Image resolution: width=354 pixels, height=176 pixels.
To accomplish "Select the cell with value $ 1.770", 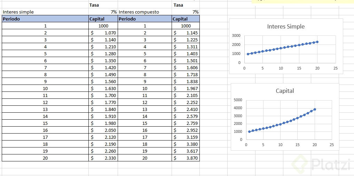I will pos(103,103).
